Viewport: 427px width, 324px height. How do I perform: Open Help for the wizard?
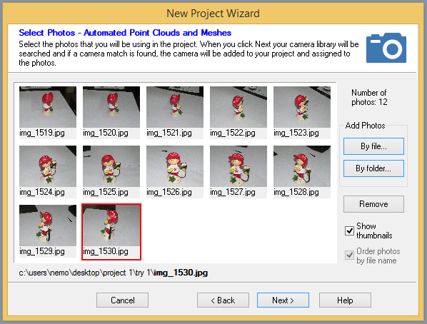345,300
